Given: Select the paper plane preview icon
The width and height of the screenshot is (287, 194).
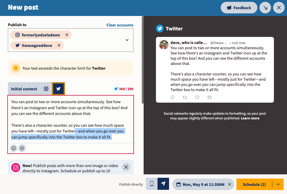Looking at the screenshot, I should [163, 184].
